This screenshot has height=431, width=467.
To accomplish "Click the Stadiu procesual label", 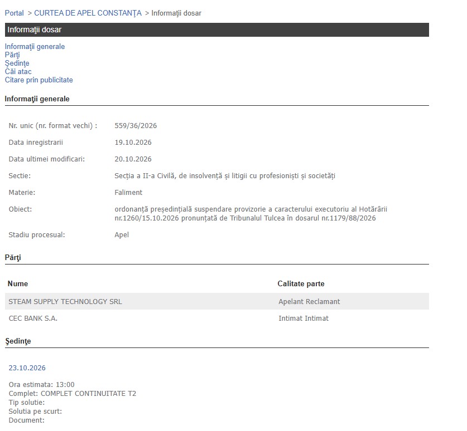I will (x=37, y=234).
